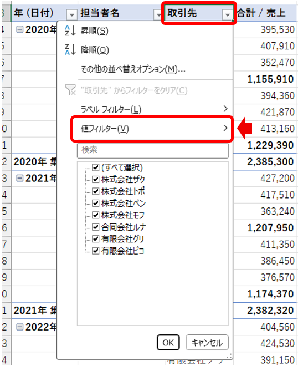Click the 検索 search field
Viewport: 298px width, 366px height.
[153, 150]
